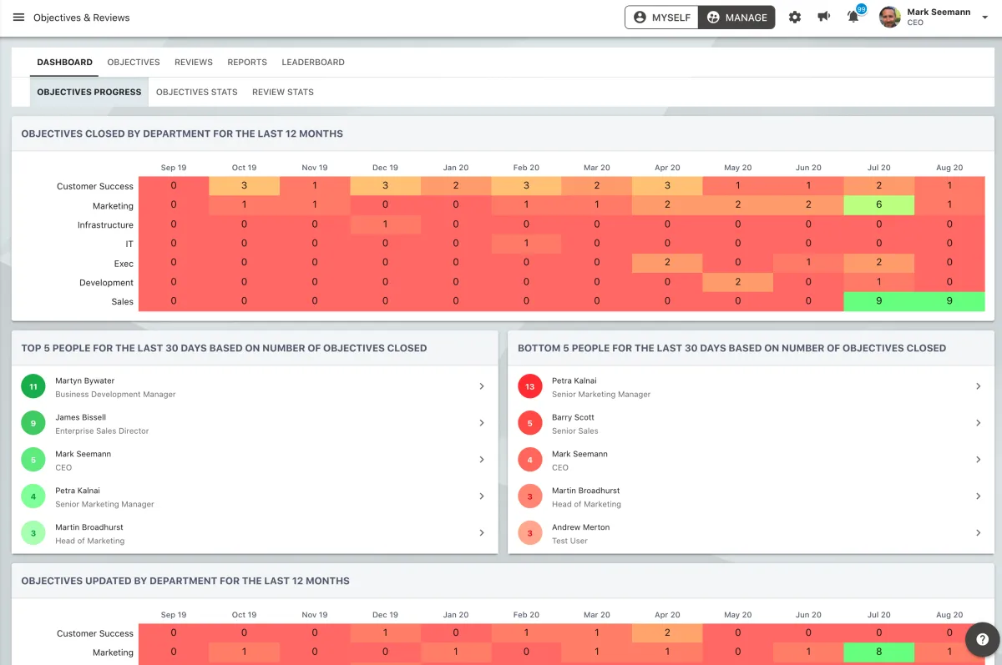Image resolution: width=1002 pixels, height=665 pixels.
Task: Click the green Sales Aug 20 cell showing 9
Action: pos(949,301)
